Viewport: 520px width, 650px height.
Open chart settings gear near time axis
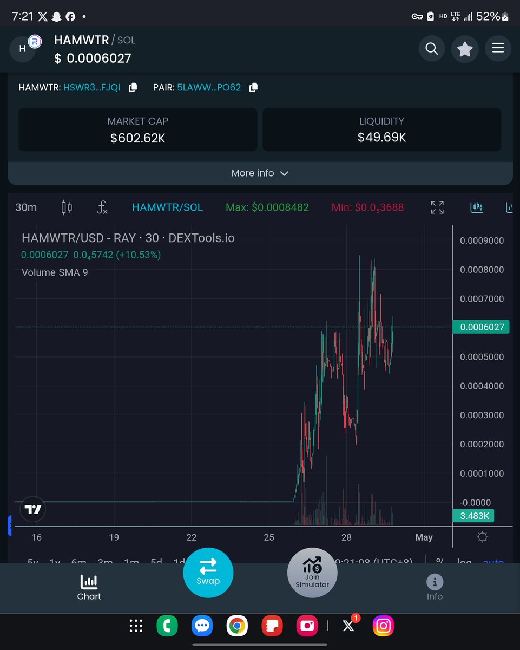click(483, 537)
